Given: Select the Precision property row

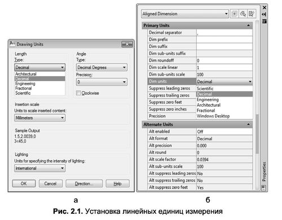Looking at the screenshot, I should coord(172,116).
